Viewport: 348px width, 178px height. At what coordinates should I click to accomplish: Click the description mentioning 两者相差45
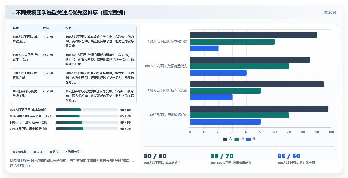point(100,60)
